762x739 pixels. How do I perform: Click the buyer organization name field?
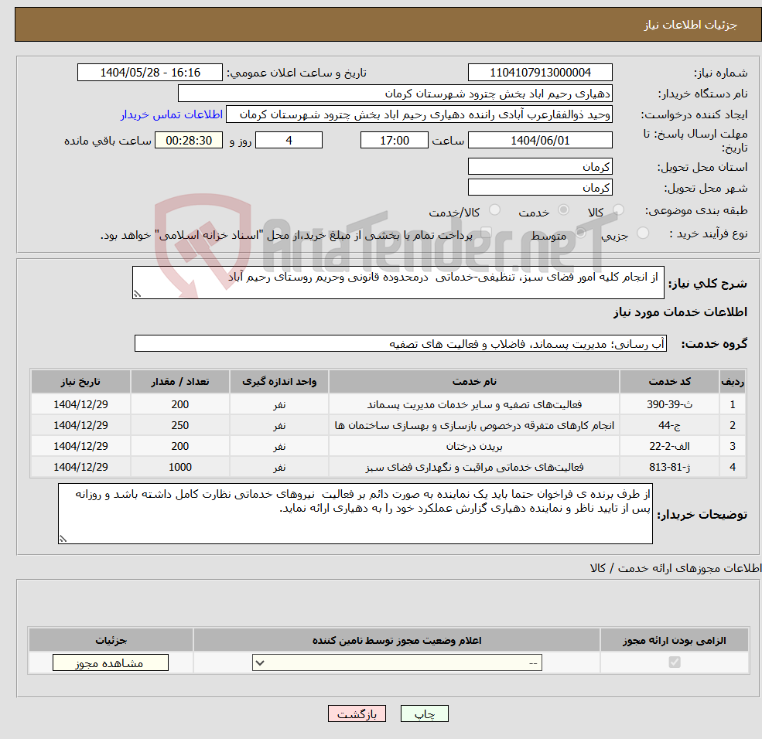(x=395, y=94)
